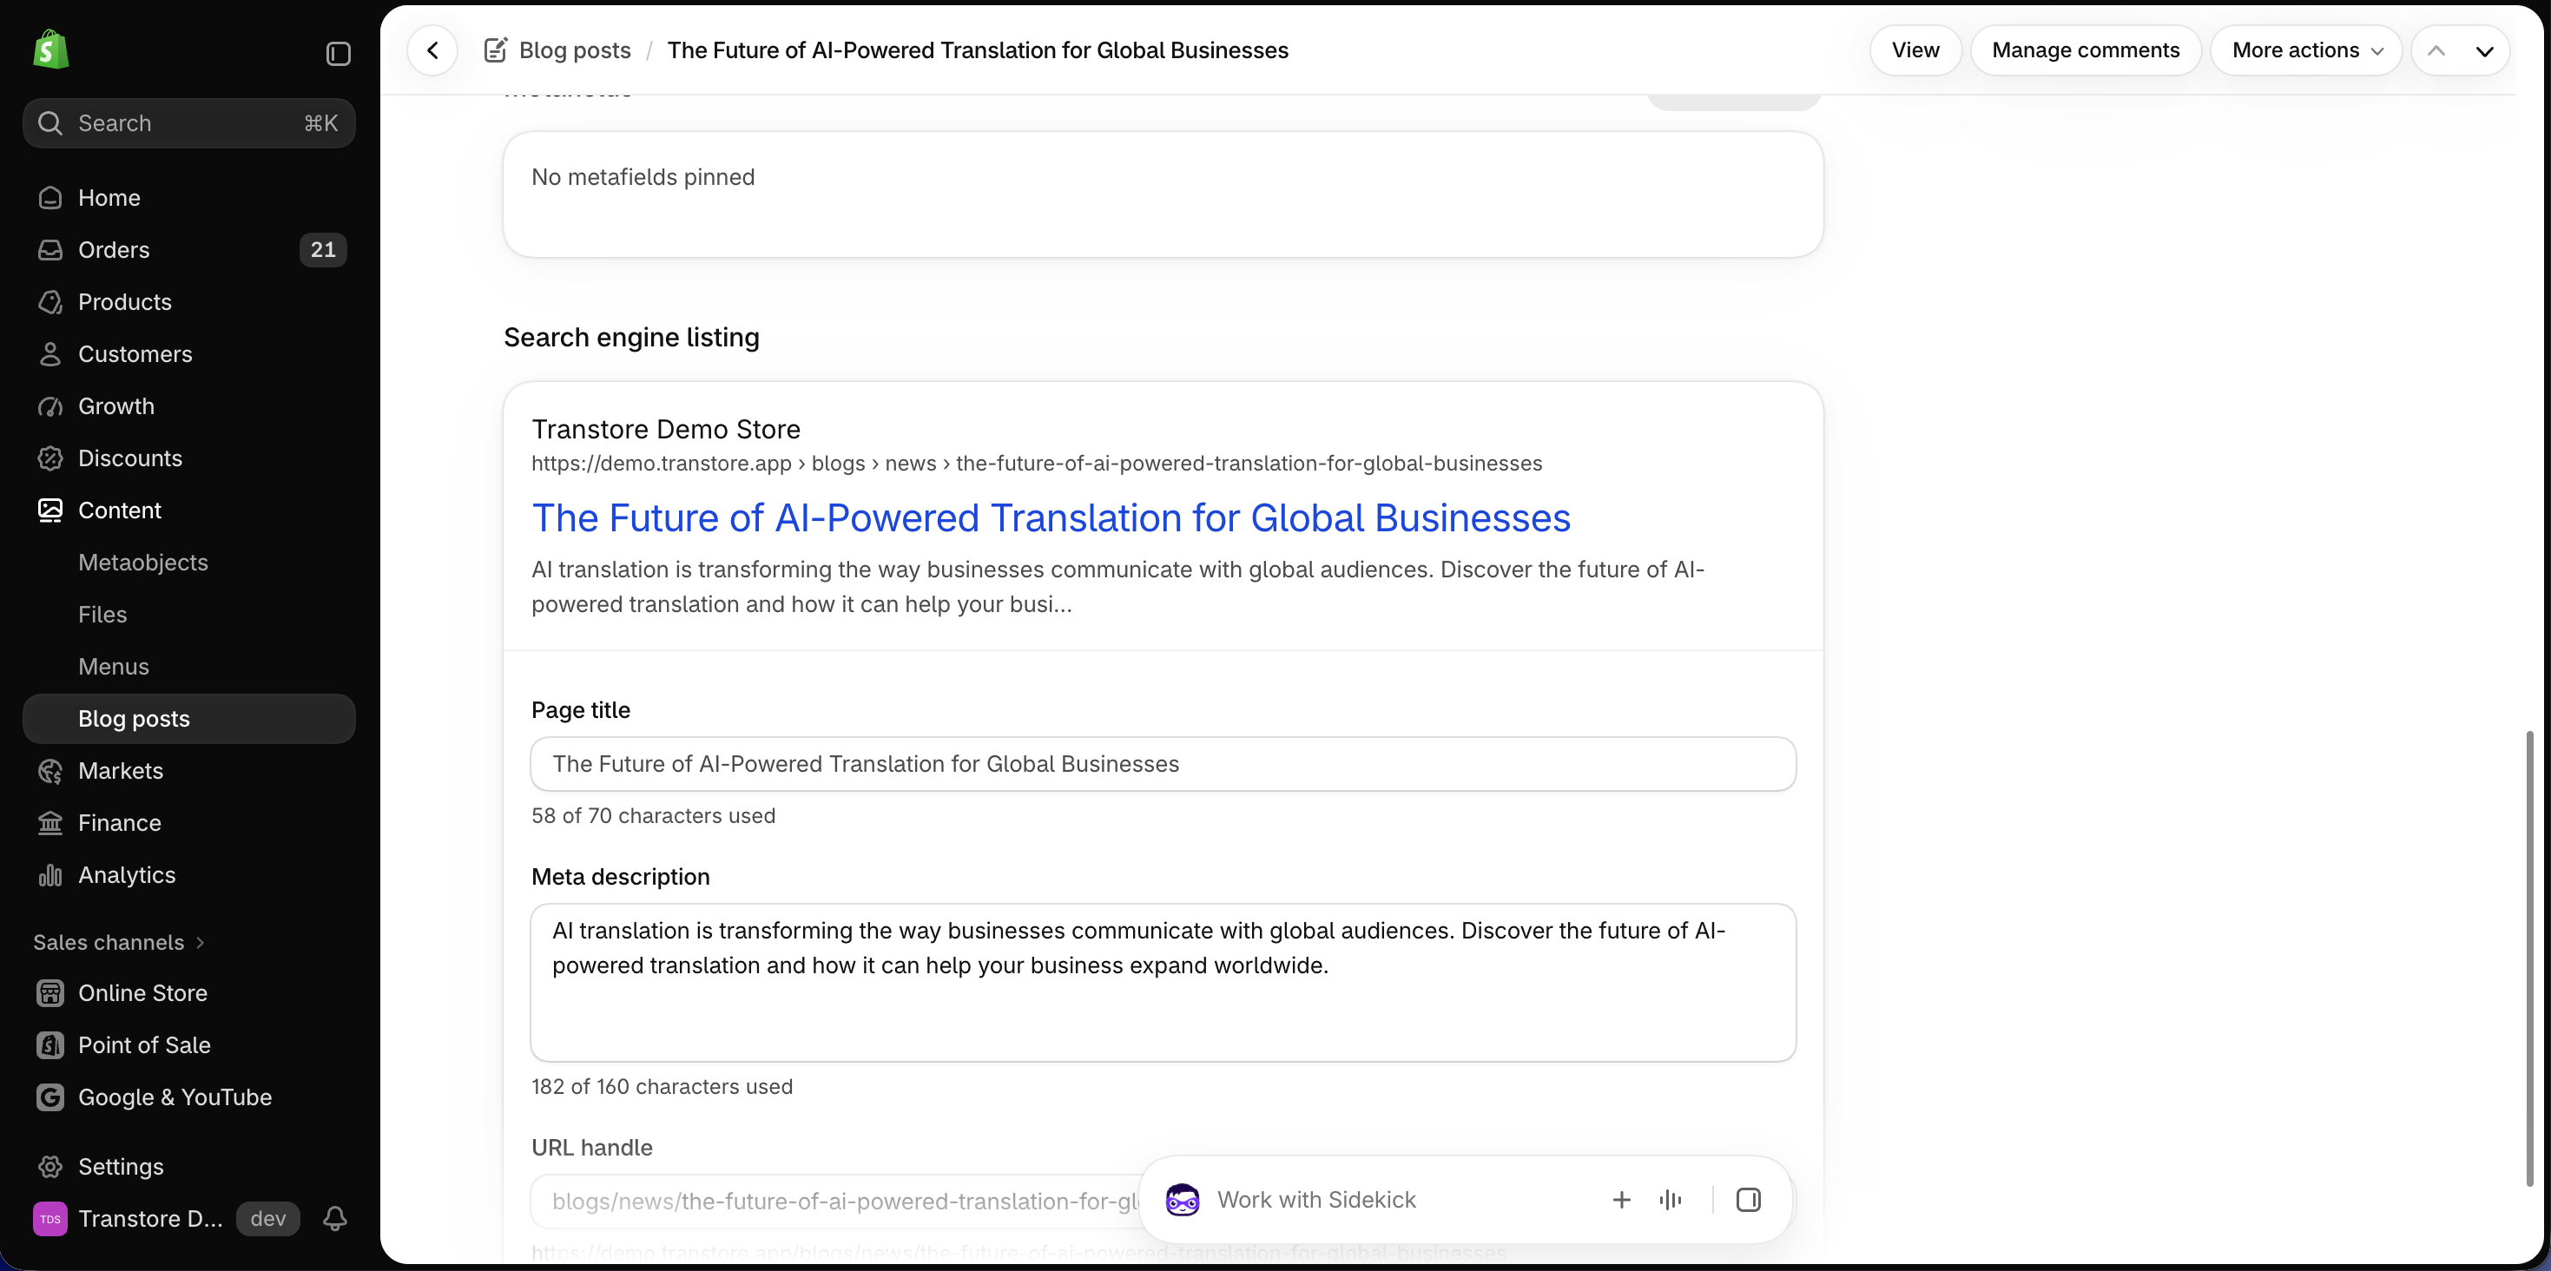
Task: Click the Blog posts breadcrumb edit icon
Action: [495, 50]
